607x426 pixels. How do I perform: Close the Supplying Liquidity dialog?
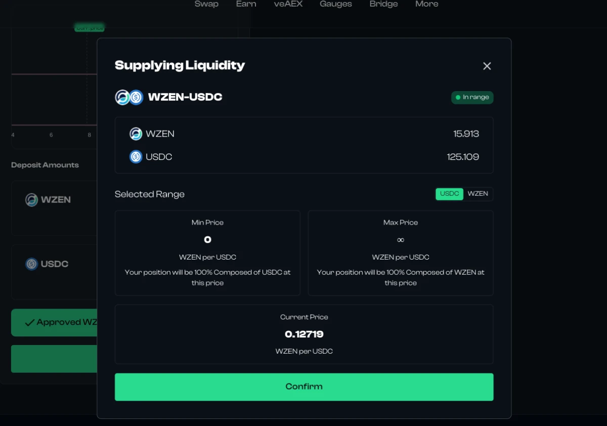487,66
